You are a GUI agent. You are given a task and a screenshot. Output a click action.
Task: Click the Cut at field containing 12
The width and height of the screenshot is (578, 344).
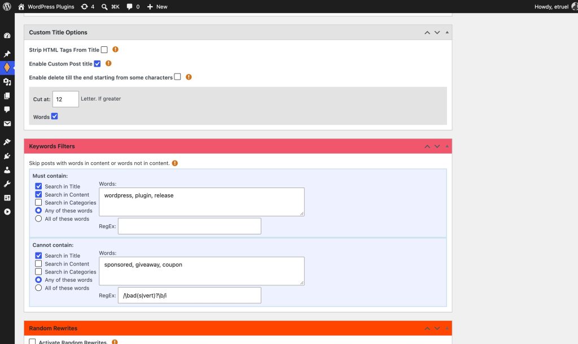pyautogui.click(x=65, y=99)
